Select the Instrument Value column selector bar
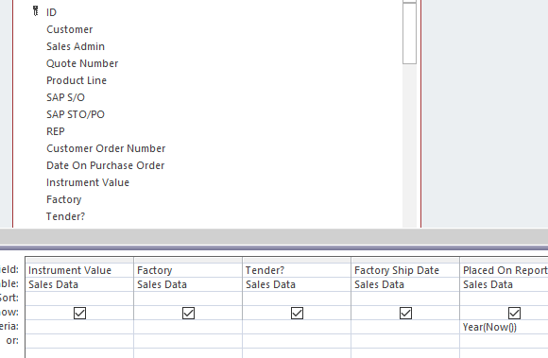The height and width of the screenshot is (358, 548). pyautogui.click(x=79, y=260)
